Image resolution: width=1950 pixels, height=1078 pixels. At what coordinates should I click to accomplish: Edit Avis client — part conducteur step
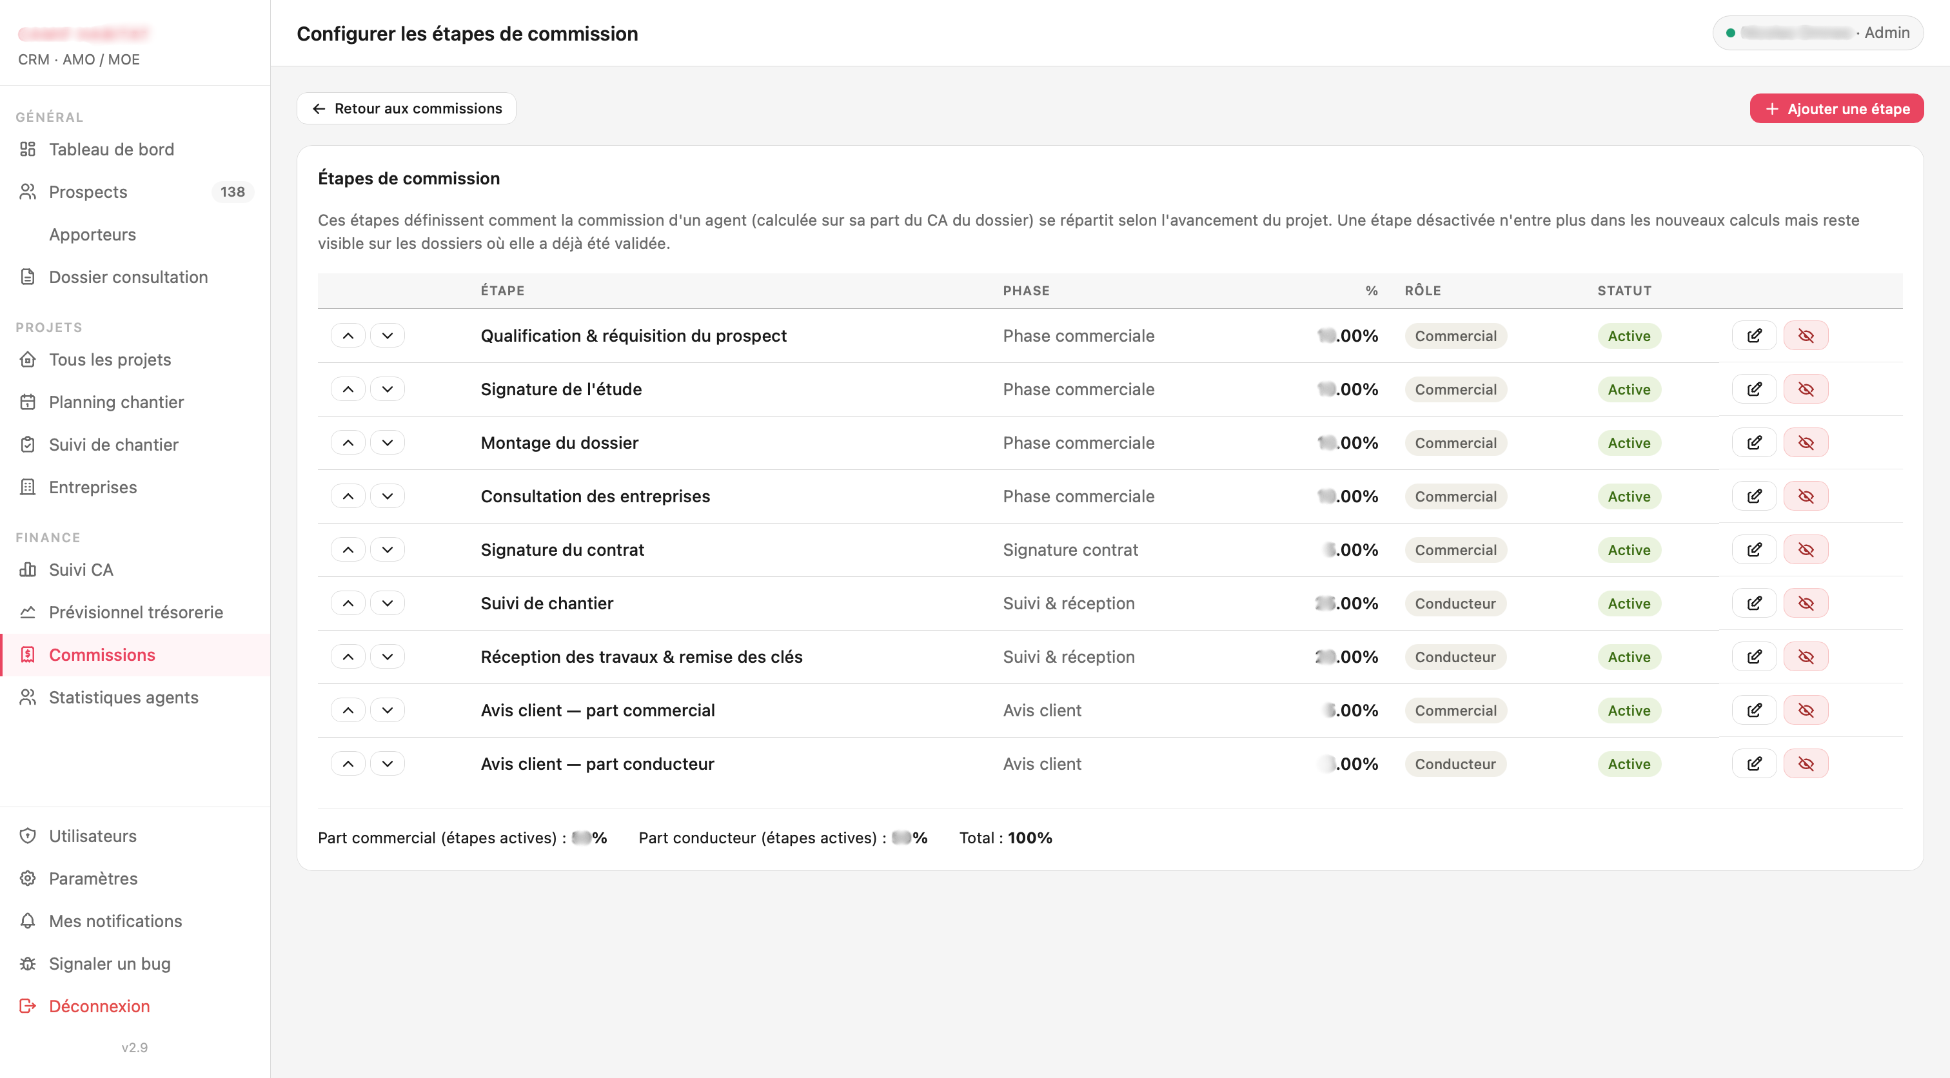pos(1754,764)
